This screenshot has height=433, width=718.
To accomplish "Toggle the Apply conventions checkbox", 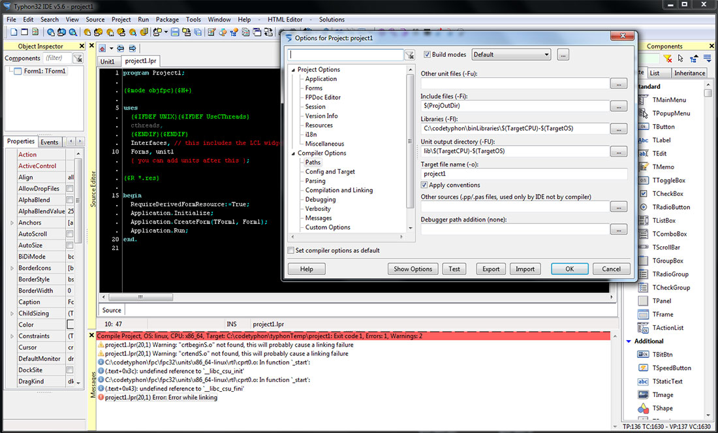I will 424,185.
